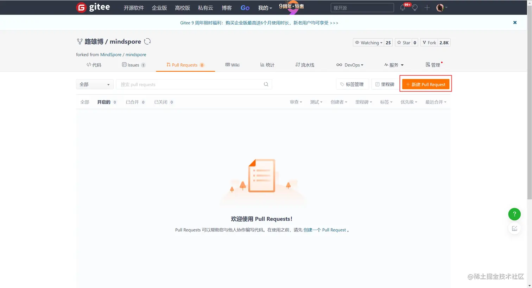Open 企业版 in top navigation
532x288 pixels.
pos(159,8)
